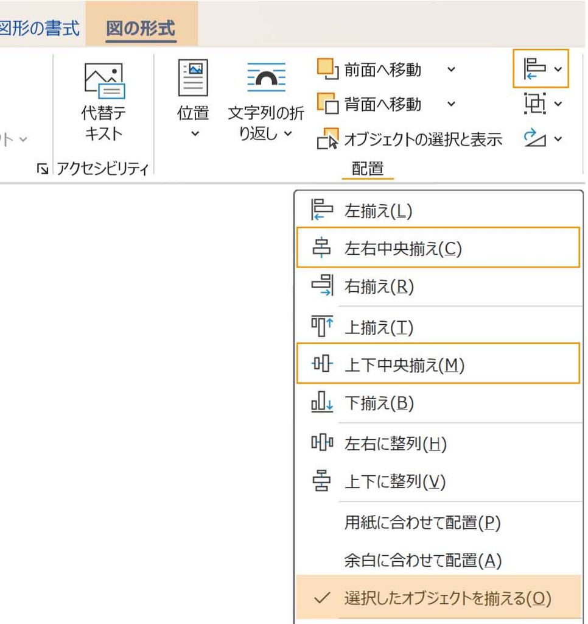Click the 背面へ移動 icon
The height and width of the screenshot is (624, 588).
pyautogui.click(x=327, y=104)
